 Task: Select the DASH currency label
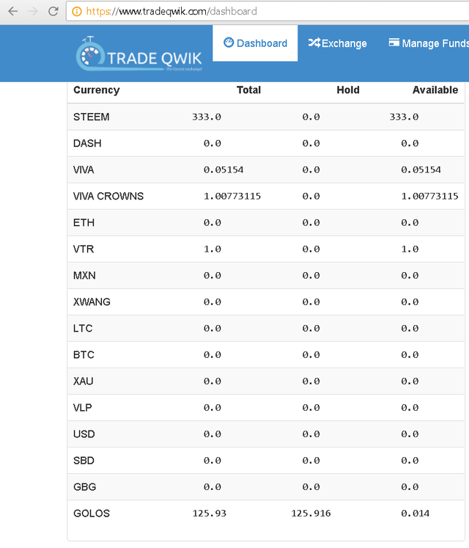[x=87, y=143]
